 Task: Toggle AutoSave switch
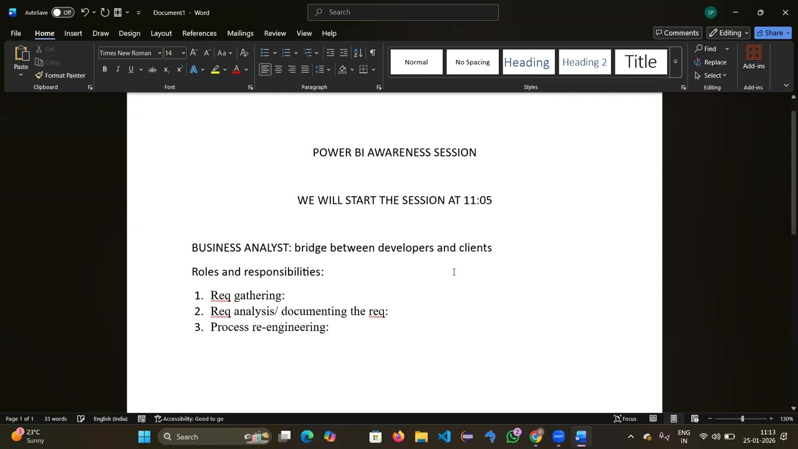tap(62, 12)
